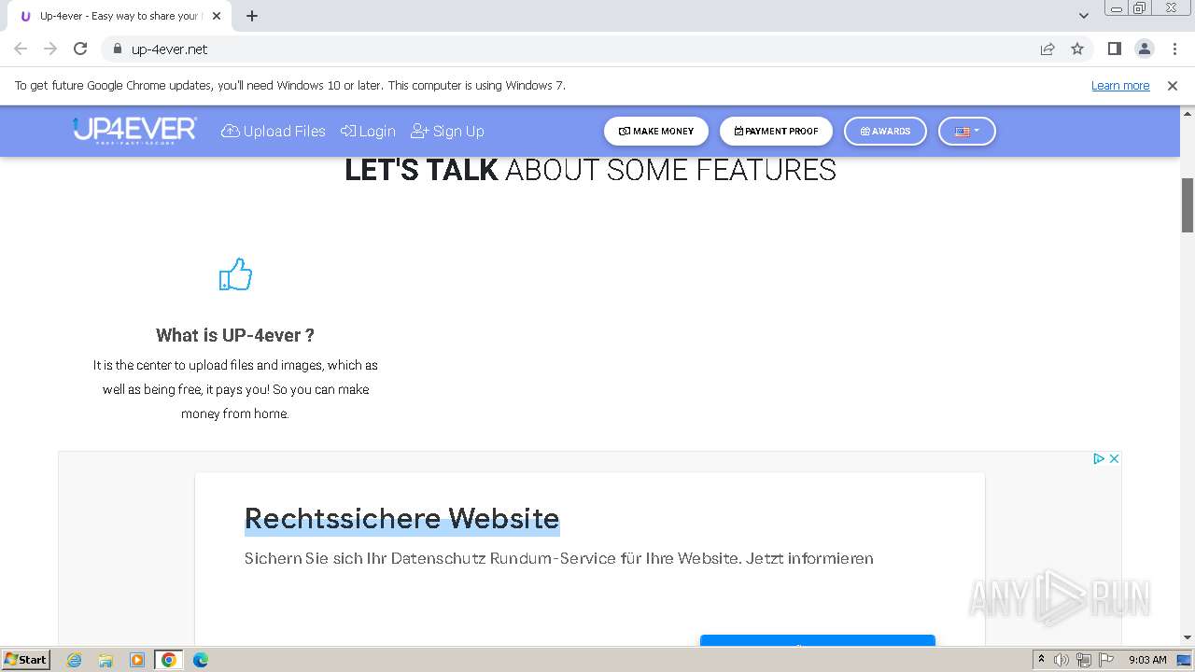Click the page vertical scrollbar thumb
1195x672 pixels.
tap(1188, 204)
